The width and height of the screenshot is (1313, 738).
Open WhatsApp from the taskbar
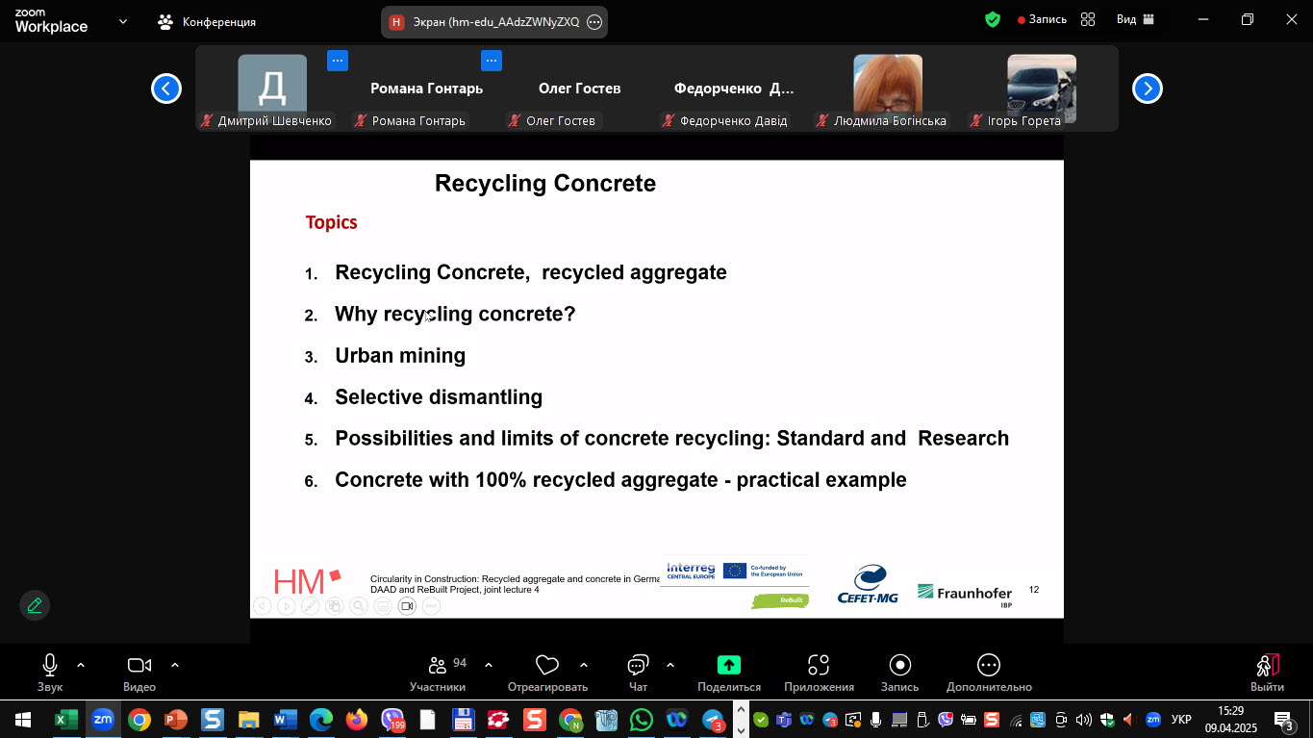(642, 719)
